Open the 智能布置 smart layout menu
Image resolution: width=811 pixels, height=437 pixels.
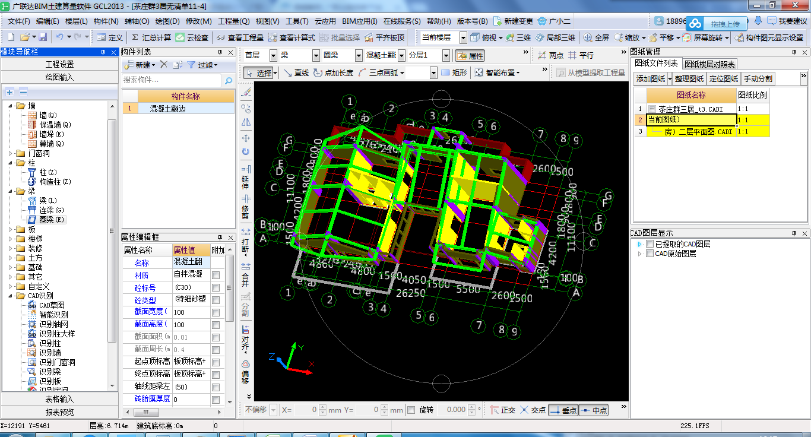(x=497, y=73)
